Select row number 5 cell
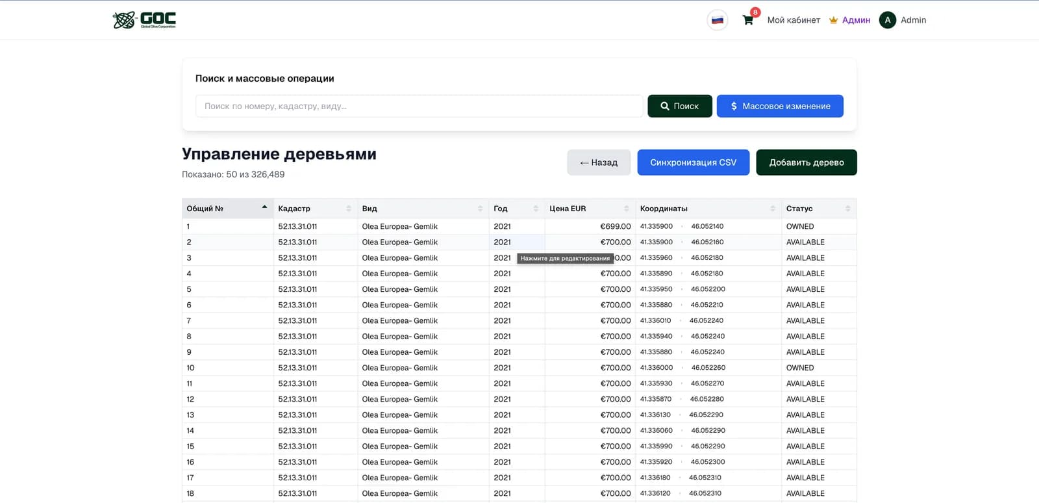This screenshot has width=1039, height=503. tap(227, 289)
